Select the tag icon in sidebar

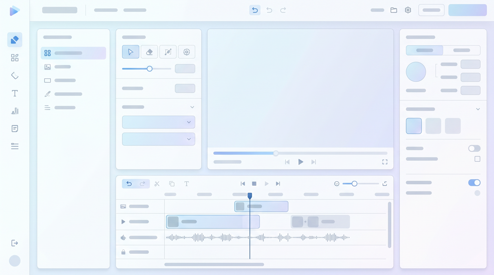(x=15, y=75)
